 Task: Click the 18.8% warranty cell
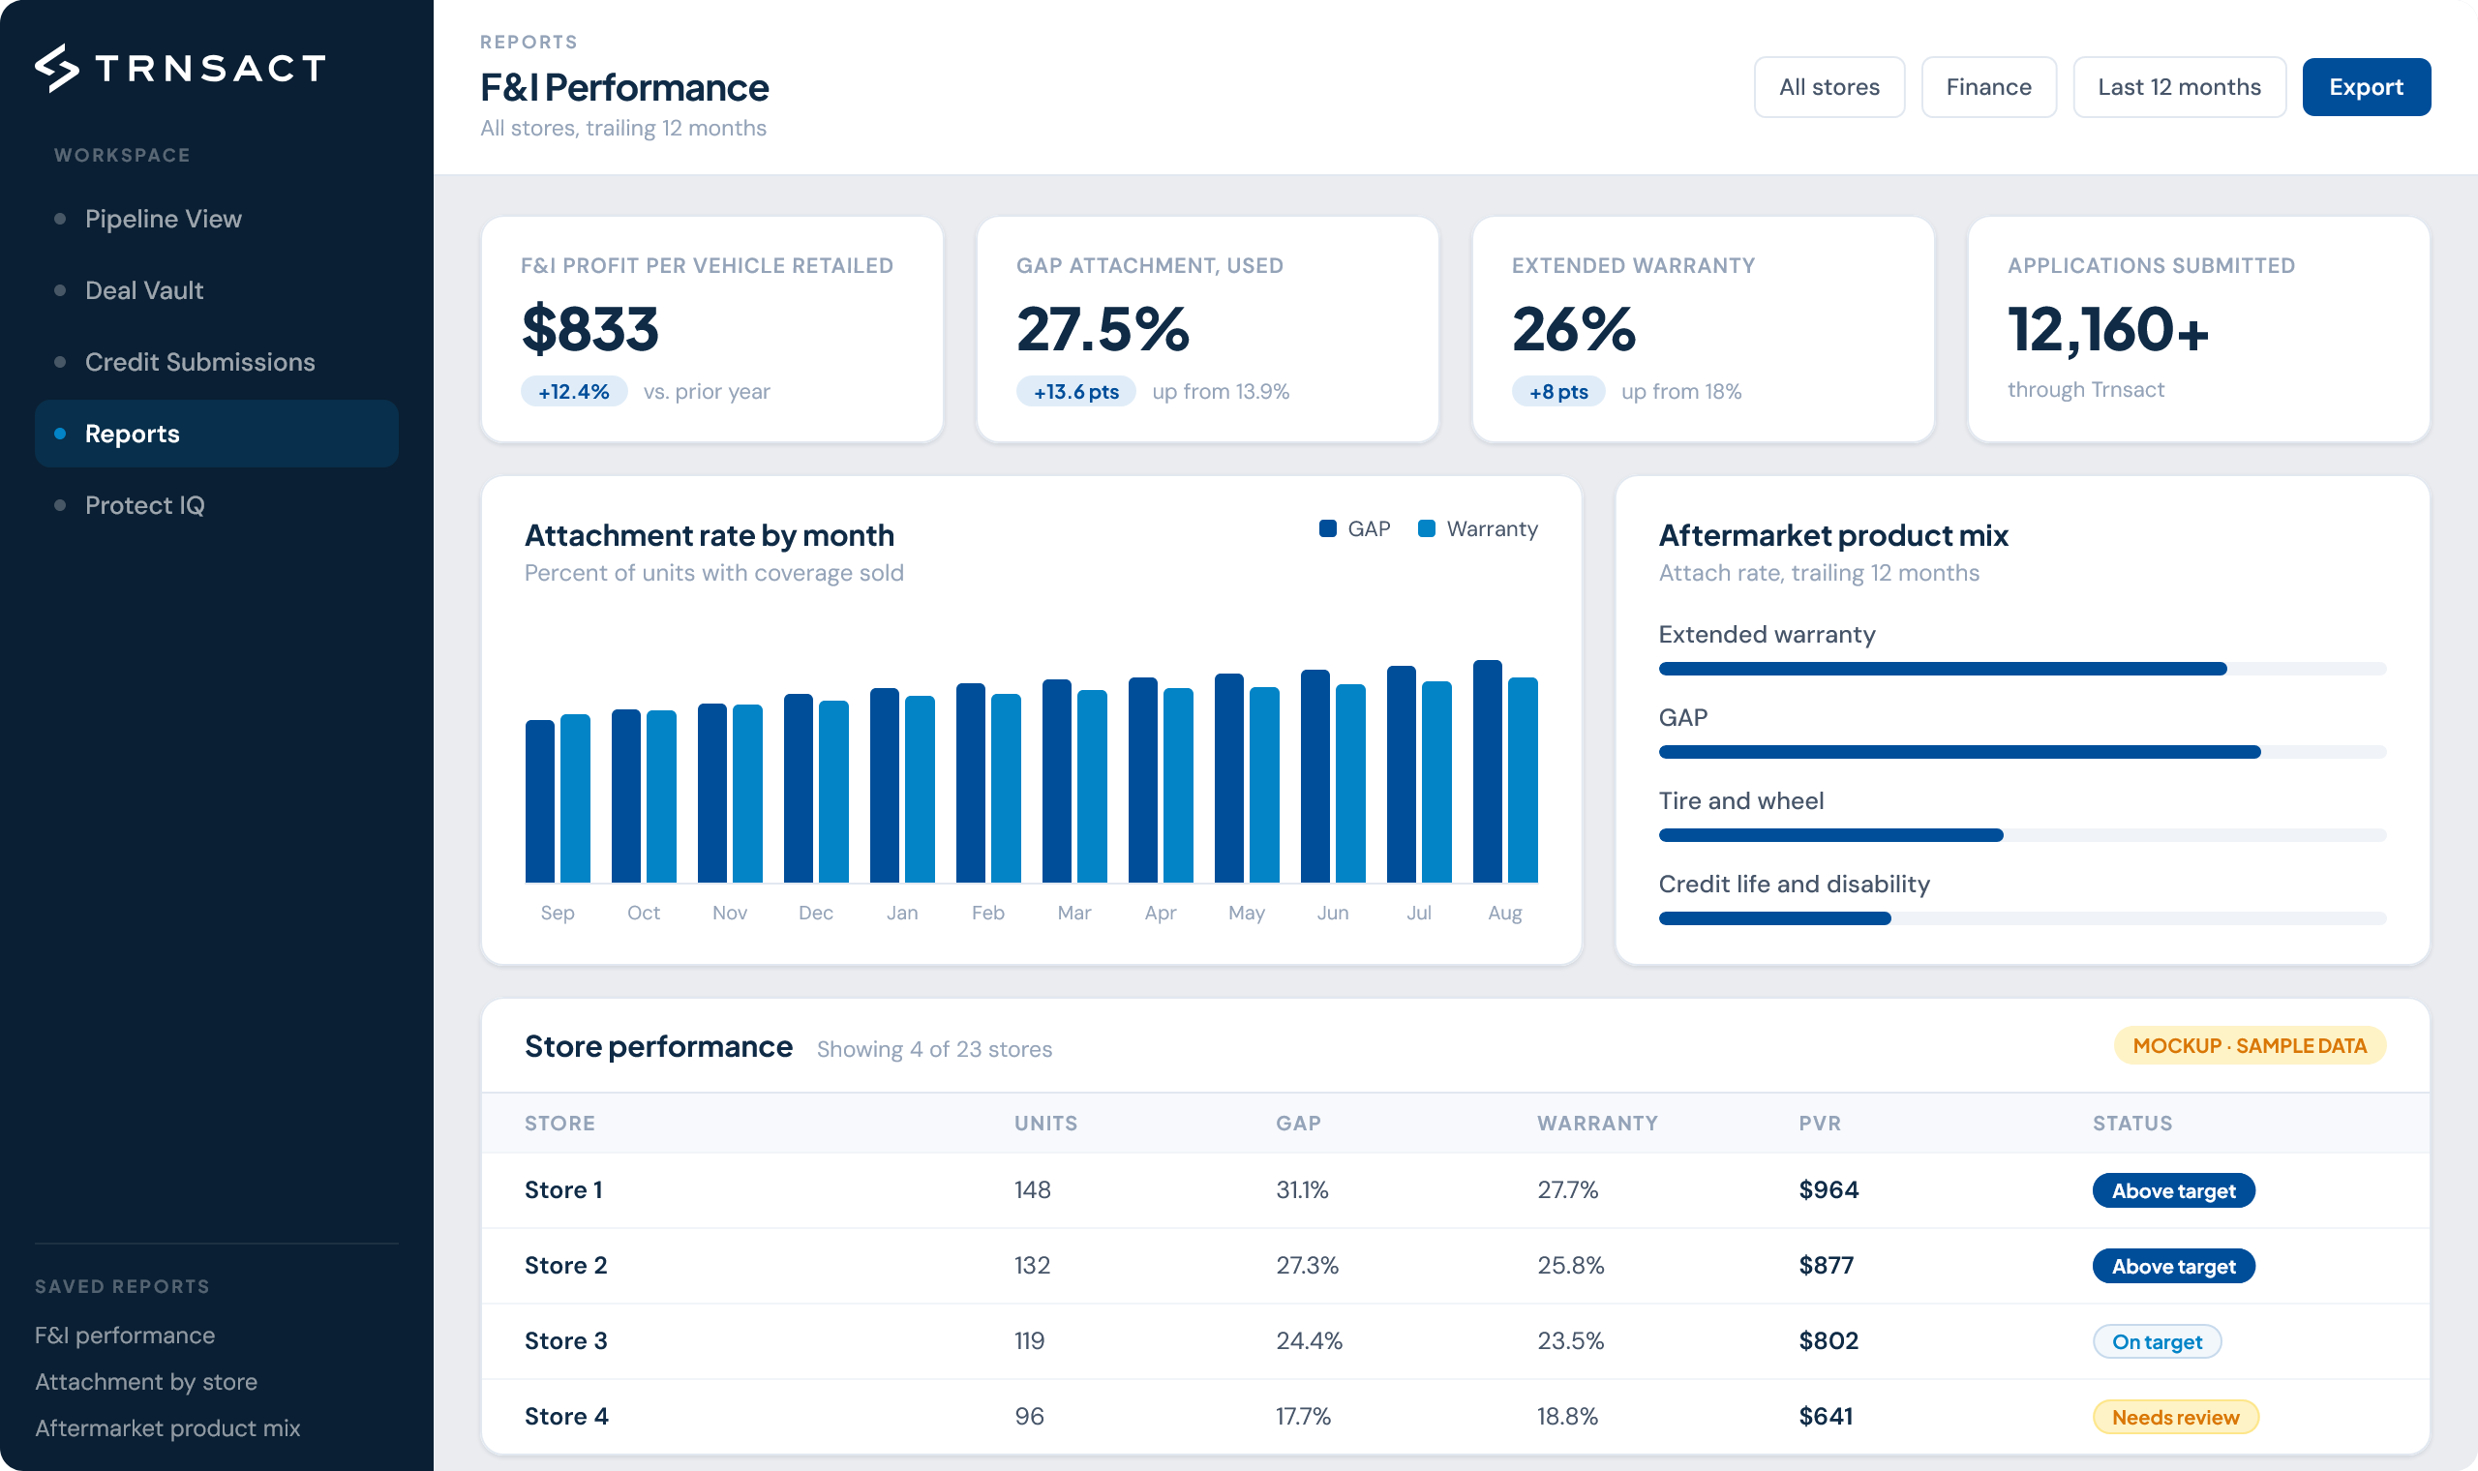[1568, 1417]
